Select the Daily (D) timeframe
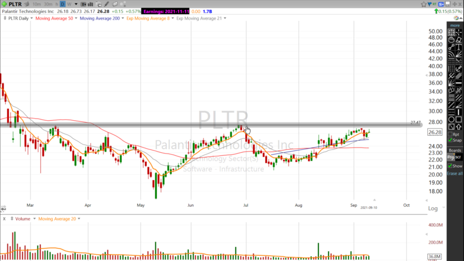The height and width of the screenshot is (261, 464). [x=62, y=4]
